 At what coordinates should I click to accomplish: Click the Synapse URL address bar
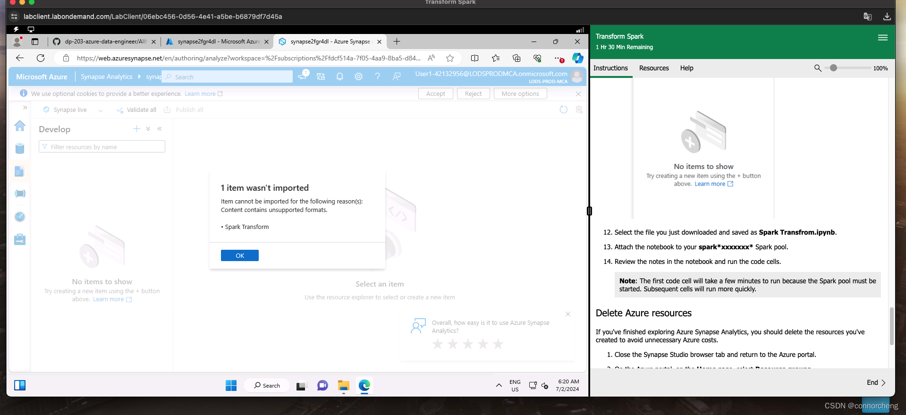pyautogui.click(x=248, y=58)
